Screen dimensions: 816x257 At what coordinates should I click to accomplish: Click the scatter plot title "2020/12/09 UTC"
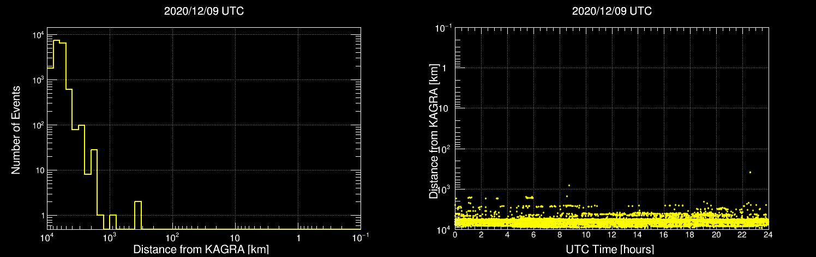point(611,11)
